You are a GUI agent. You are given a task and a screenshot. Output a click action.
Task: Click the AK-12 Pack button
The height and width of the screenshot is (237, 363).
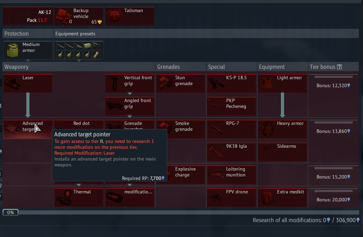pos(28,16)
